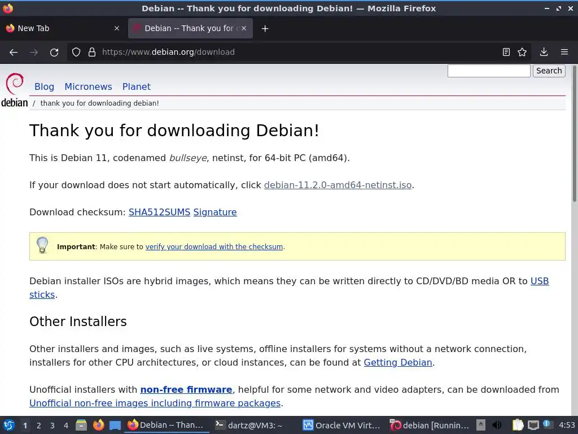578x434 pixels.
Task: Launch the file manager from the taskbar
Action: 81,425
